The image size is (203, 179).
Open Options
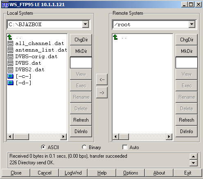131,173
